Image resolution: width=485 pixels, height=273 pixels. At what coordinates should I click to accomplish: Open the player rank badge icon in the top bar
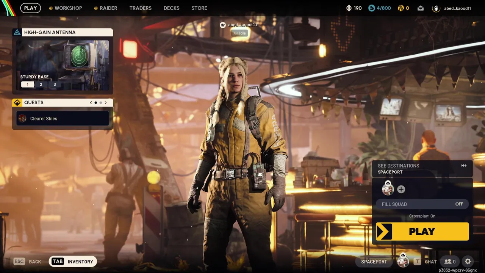point(436,8)
